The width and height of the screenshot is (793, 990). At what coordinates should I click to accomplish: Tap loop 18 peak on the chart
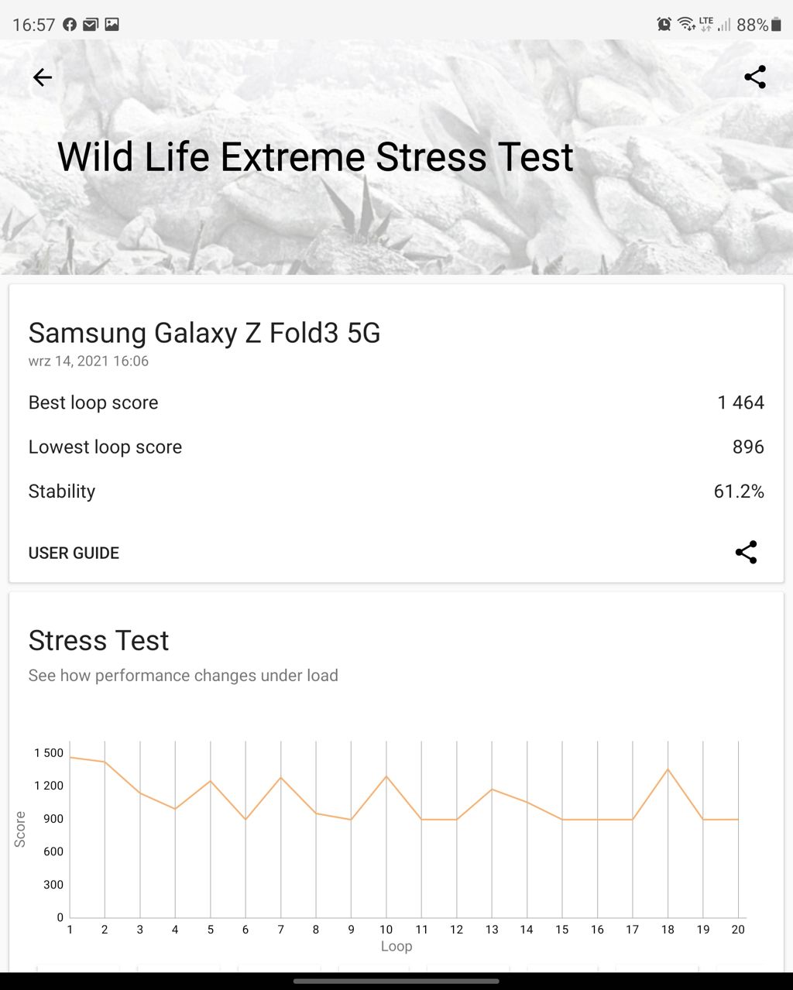pyautogui.click(x=668, y=769)
